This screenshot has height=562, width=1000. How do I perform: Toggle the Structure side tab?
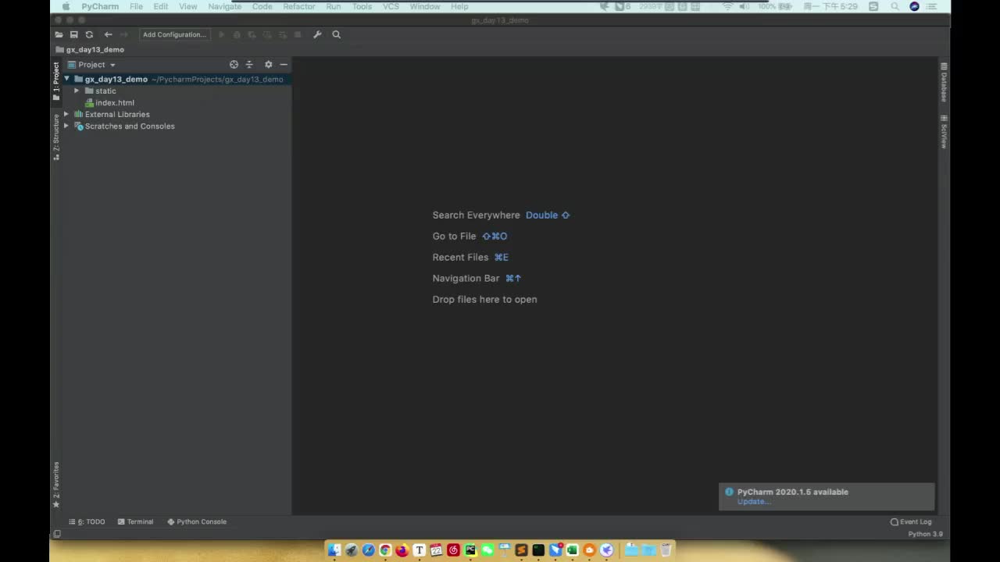[x=56, y=137]
